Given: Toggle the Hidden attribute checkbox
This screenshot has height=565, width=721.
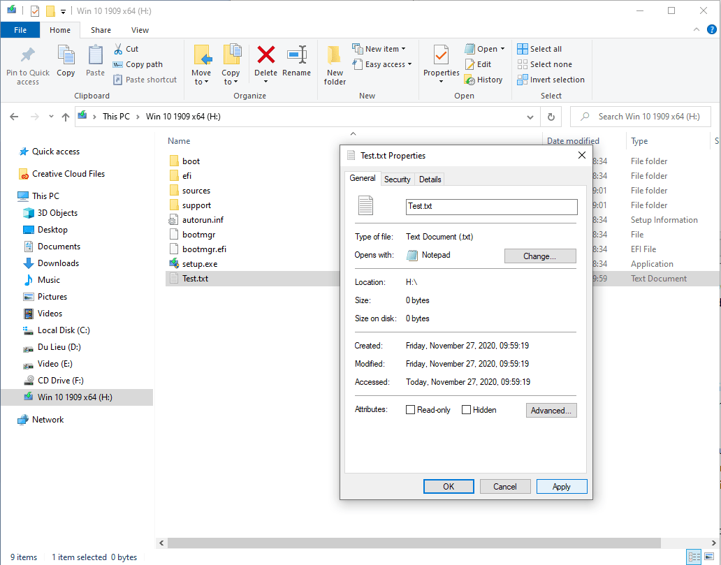Looking at the screenshot, I should point(466,410).
